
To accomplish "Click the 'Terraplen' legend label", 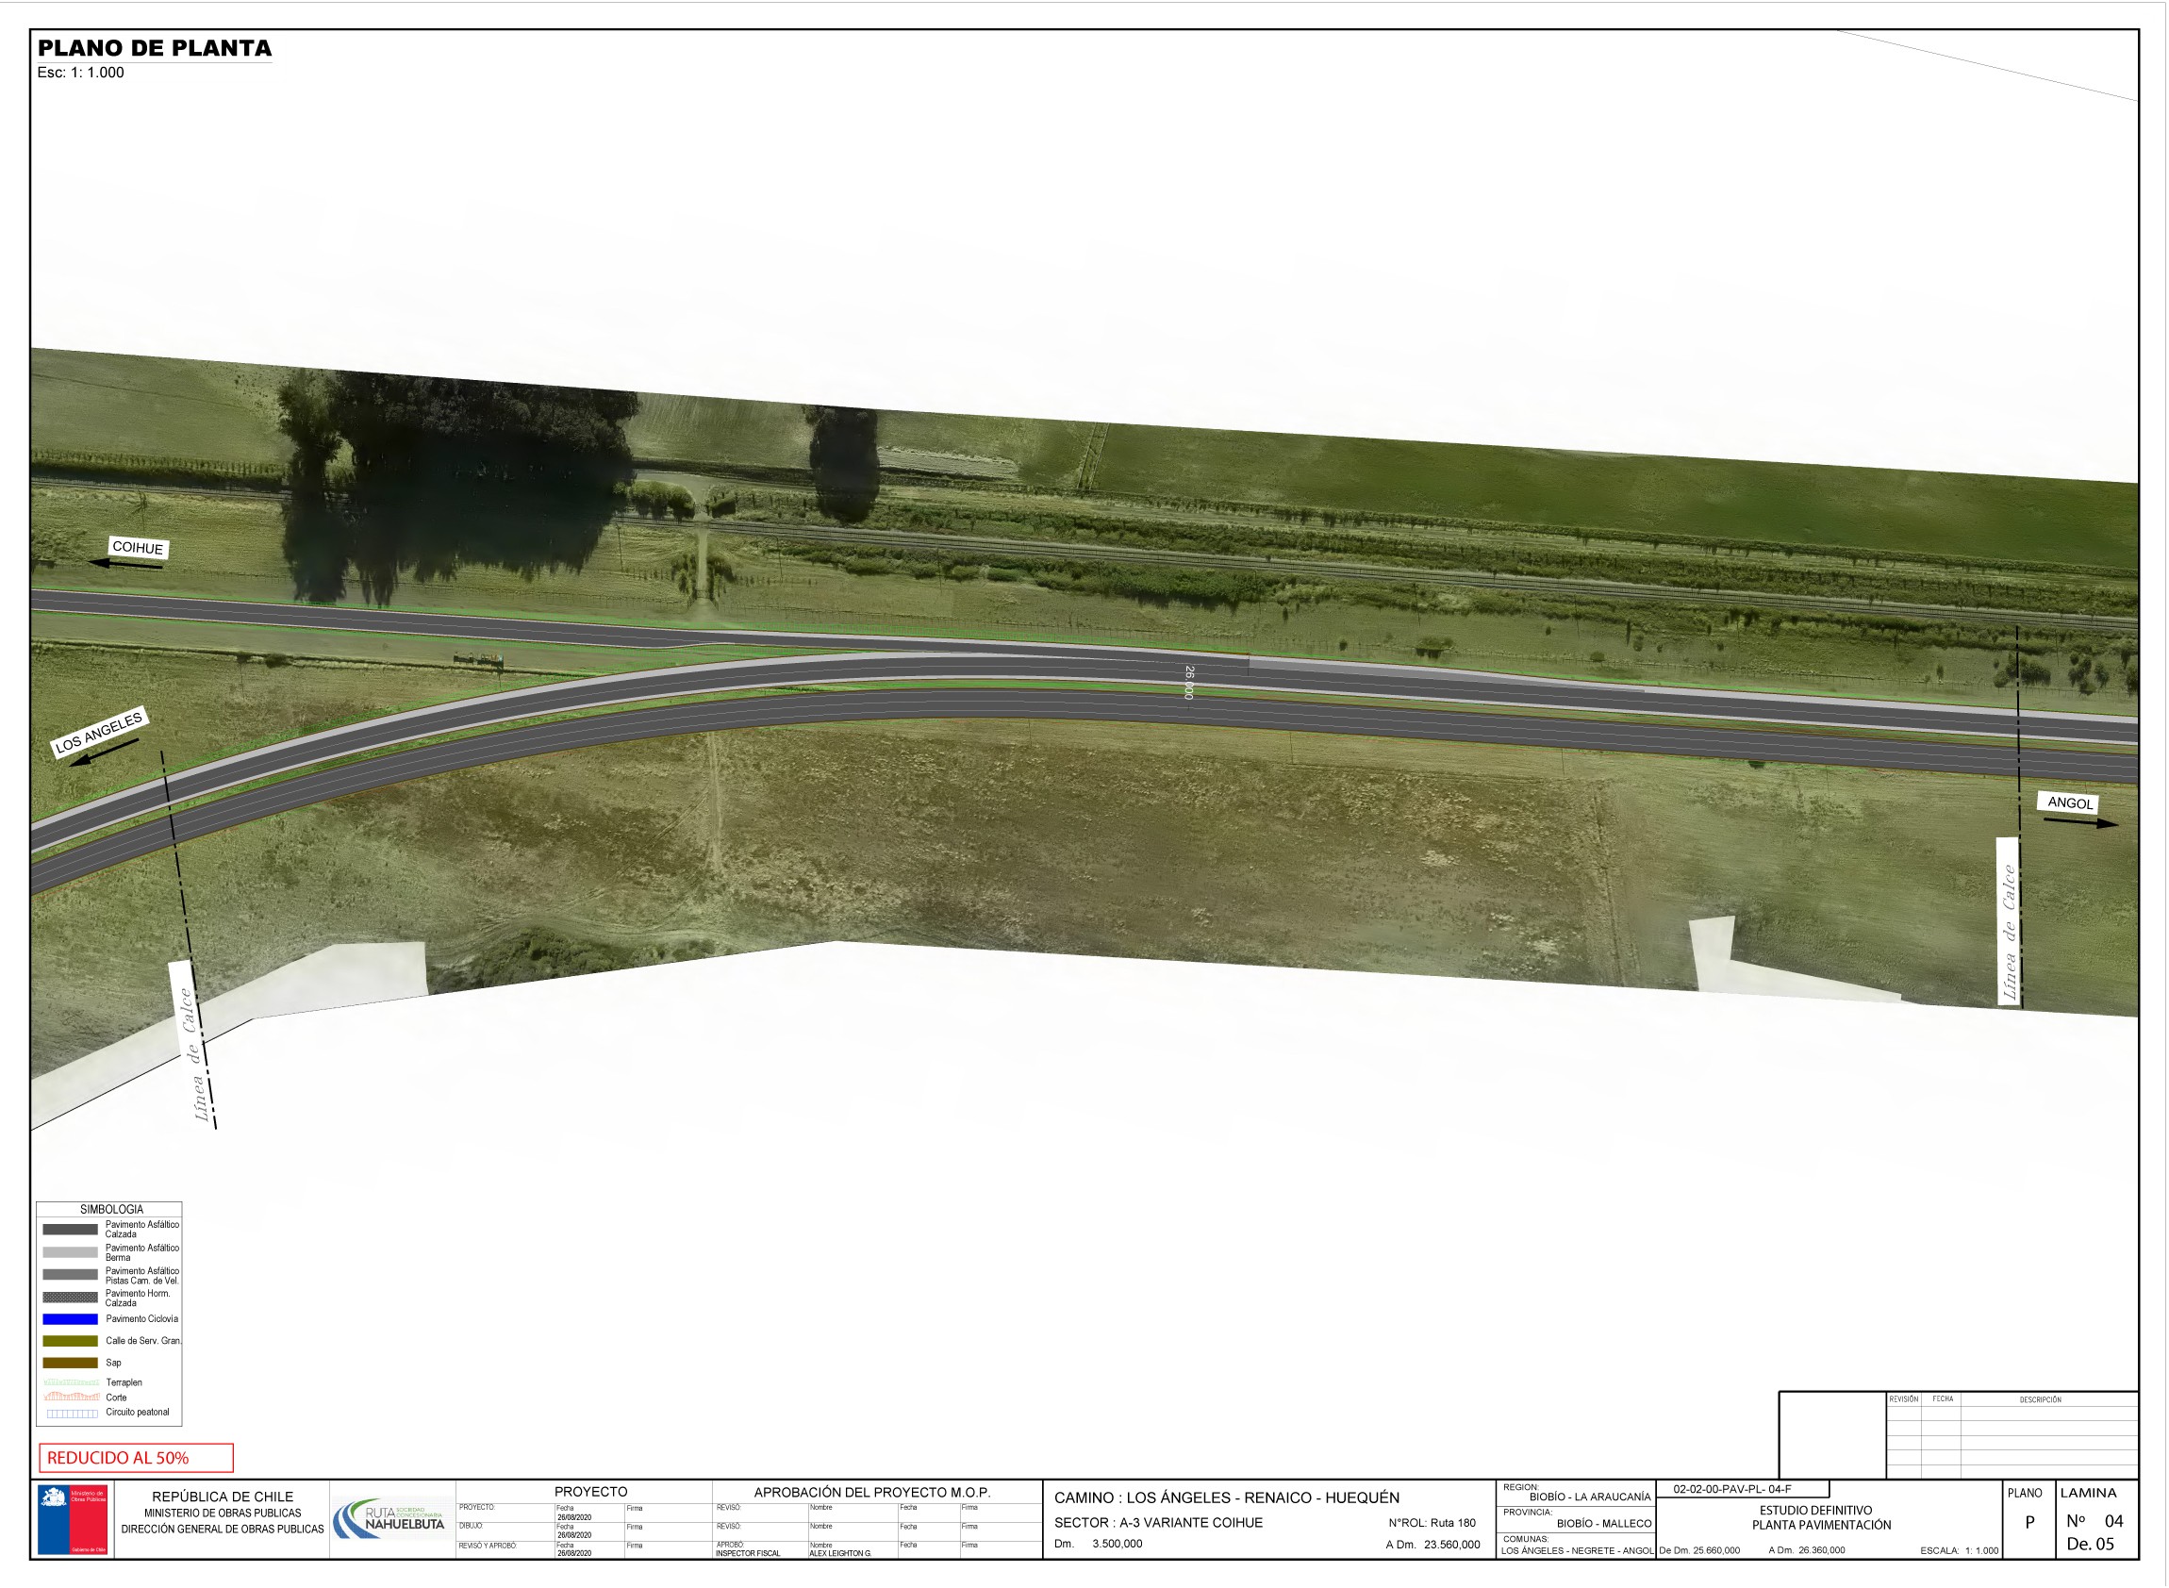I will [124, 1383].
